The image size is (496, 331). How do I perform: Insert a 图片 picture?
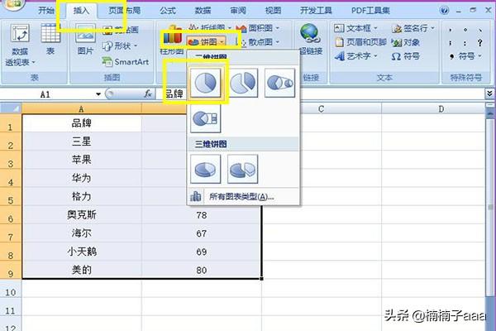[x=85, y=39]
